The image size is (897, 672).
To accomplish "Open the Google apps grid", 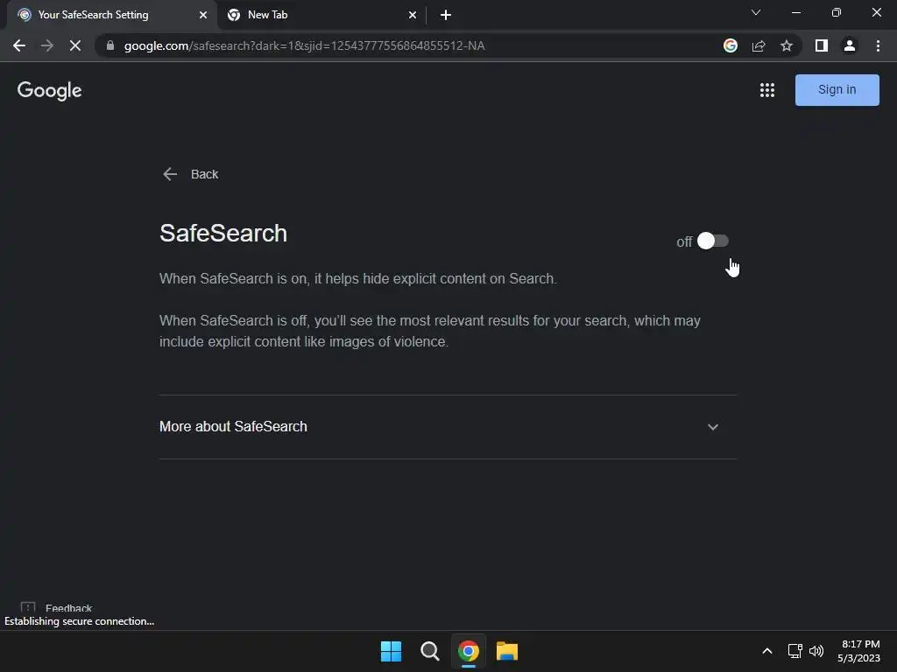I will [766, 90].
